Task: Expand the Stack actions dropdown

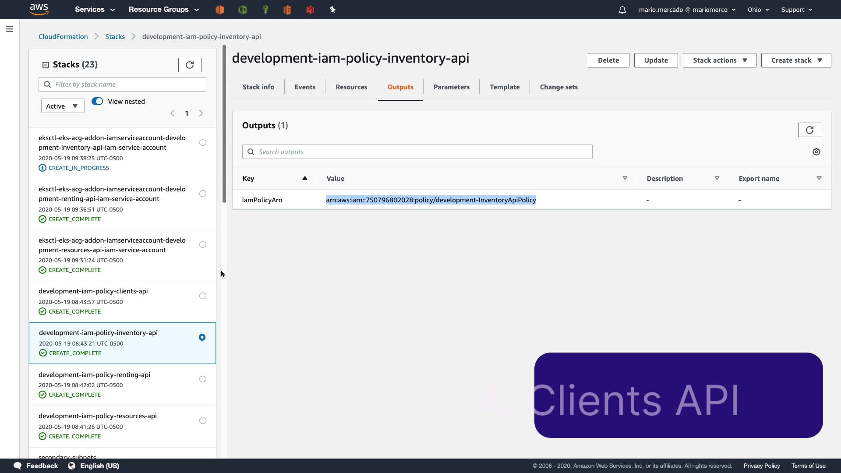Action: click(x=719, y=60)
